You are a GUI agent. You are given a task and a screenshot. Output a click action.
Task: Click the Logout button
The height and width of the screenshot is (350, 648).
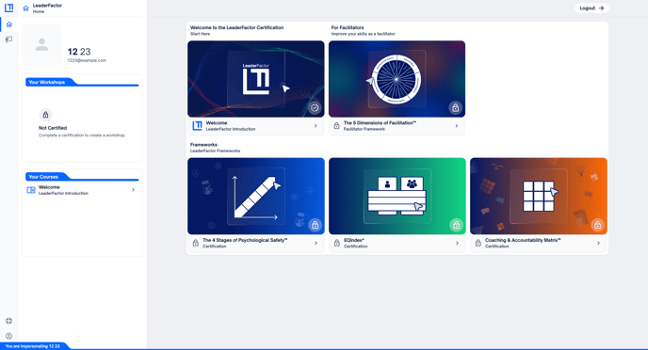(x=591, y=8)
